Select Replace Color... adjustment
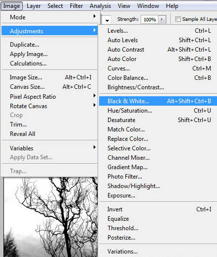Viewport: 217px width, 257px height. tap(158, 139)
